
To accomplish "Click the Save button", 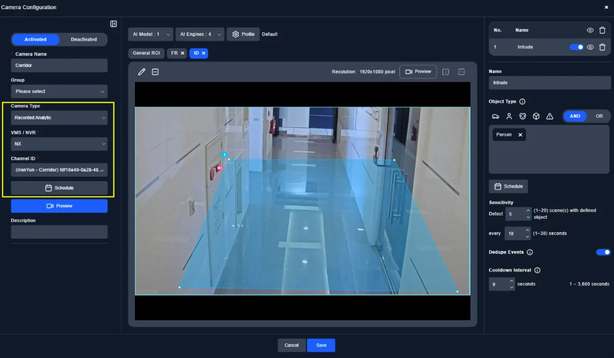I will 321,346.
